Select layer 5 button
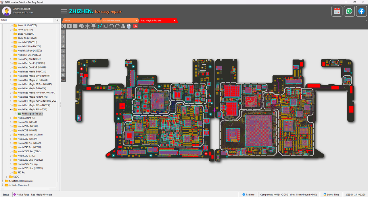 tap(63, 51)
